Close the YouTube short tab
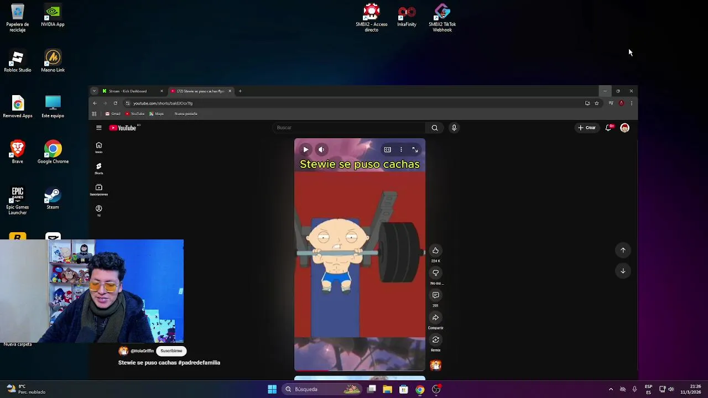This screenshot has height=398, width=708. [x=230, y=91]
